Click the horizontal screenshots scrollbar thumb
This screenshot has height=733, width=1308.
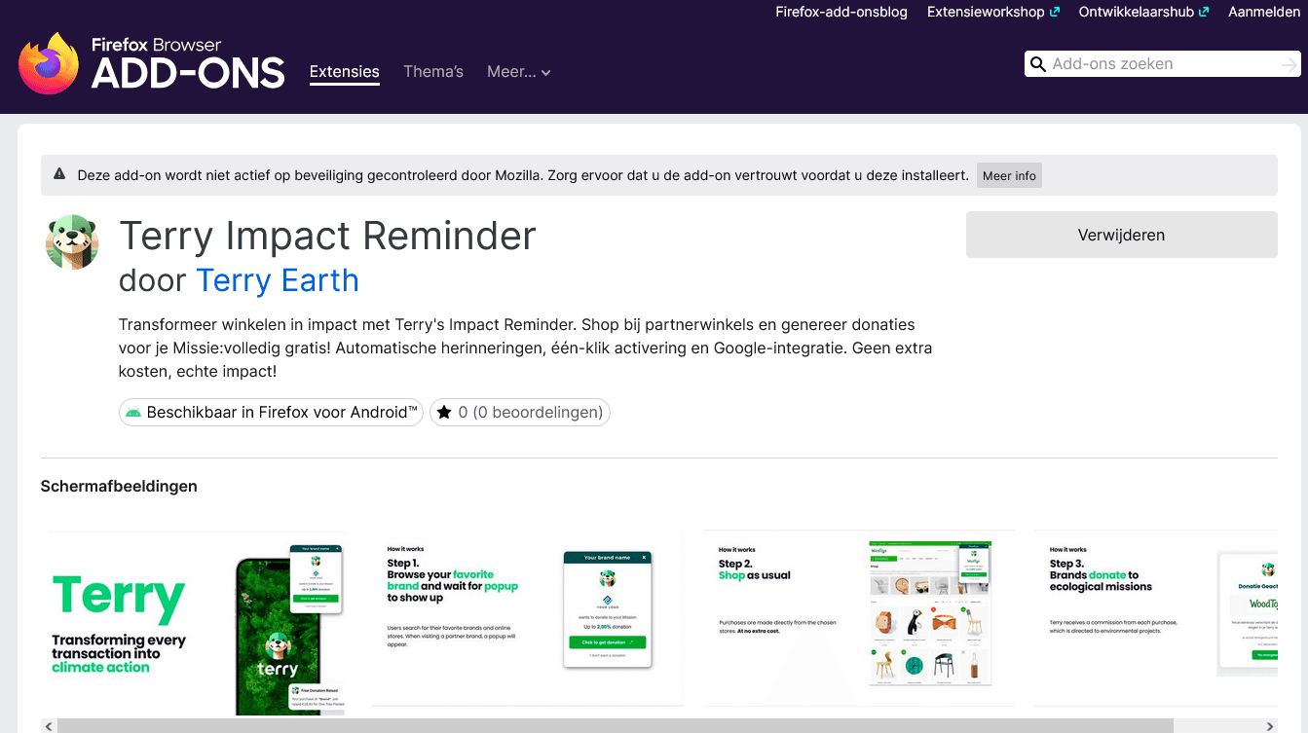point(616,726)
